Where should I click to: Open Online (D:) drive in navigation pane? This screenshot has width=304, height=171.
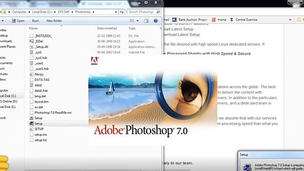pos(9,101)
